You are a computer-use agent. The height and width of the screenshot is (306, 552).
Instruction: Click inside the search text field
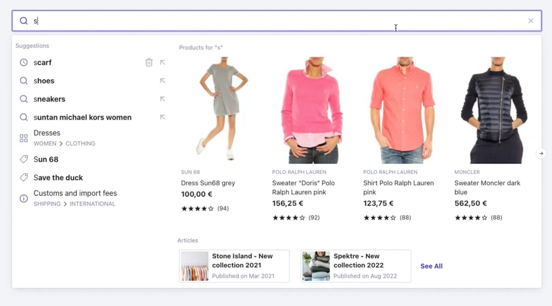[x=277, y=21]
